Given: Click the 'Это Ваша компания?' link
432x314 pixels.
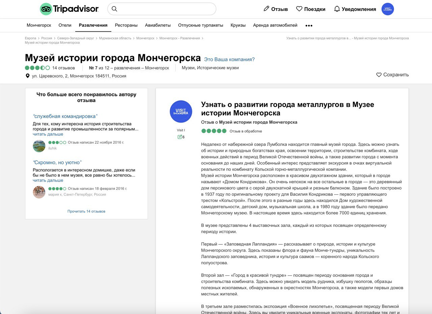Looking at the screenshot, I should (230, 59).
